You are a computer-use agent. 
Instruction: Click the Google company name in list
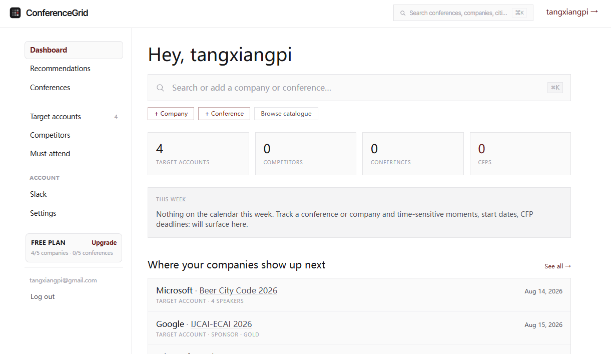coord(170,324)
